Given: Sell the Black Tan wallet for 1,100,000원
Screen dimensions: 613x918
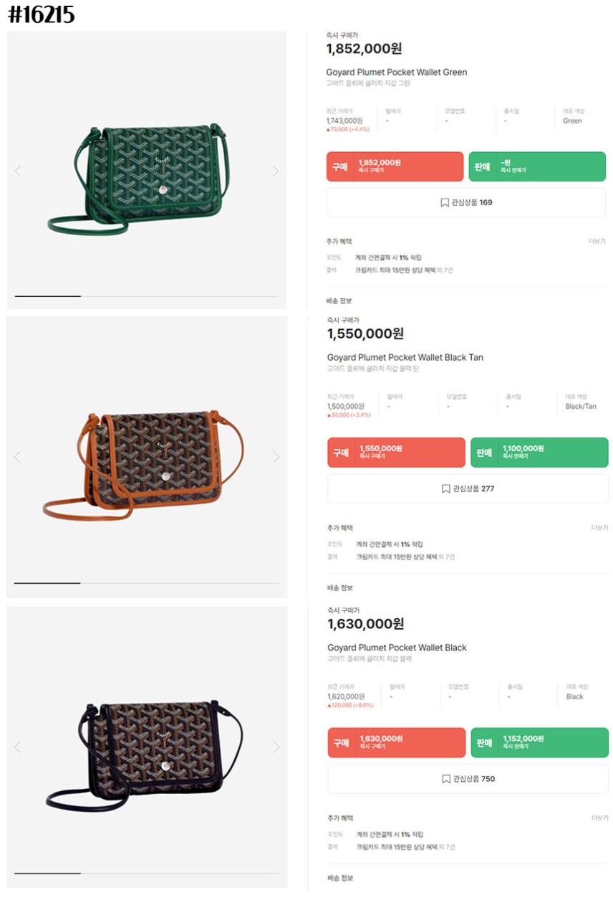Looking at the screenshot, I should point(539,453).
